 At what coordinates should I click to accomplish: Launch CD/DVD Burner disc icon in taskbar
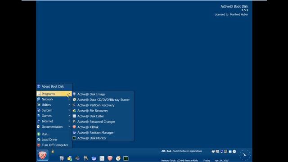pyautogui.click(x=118, y=158)
